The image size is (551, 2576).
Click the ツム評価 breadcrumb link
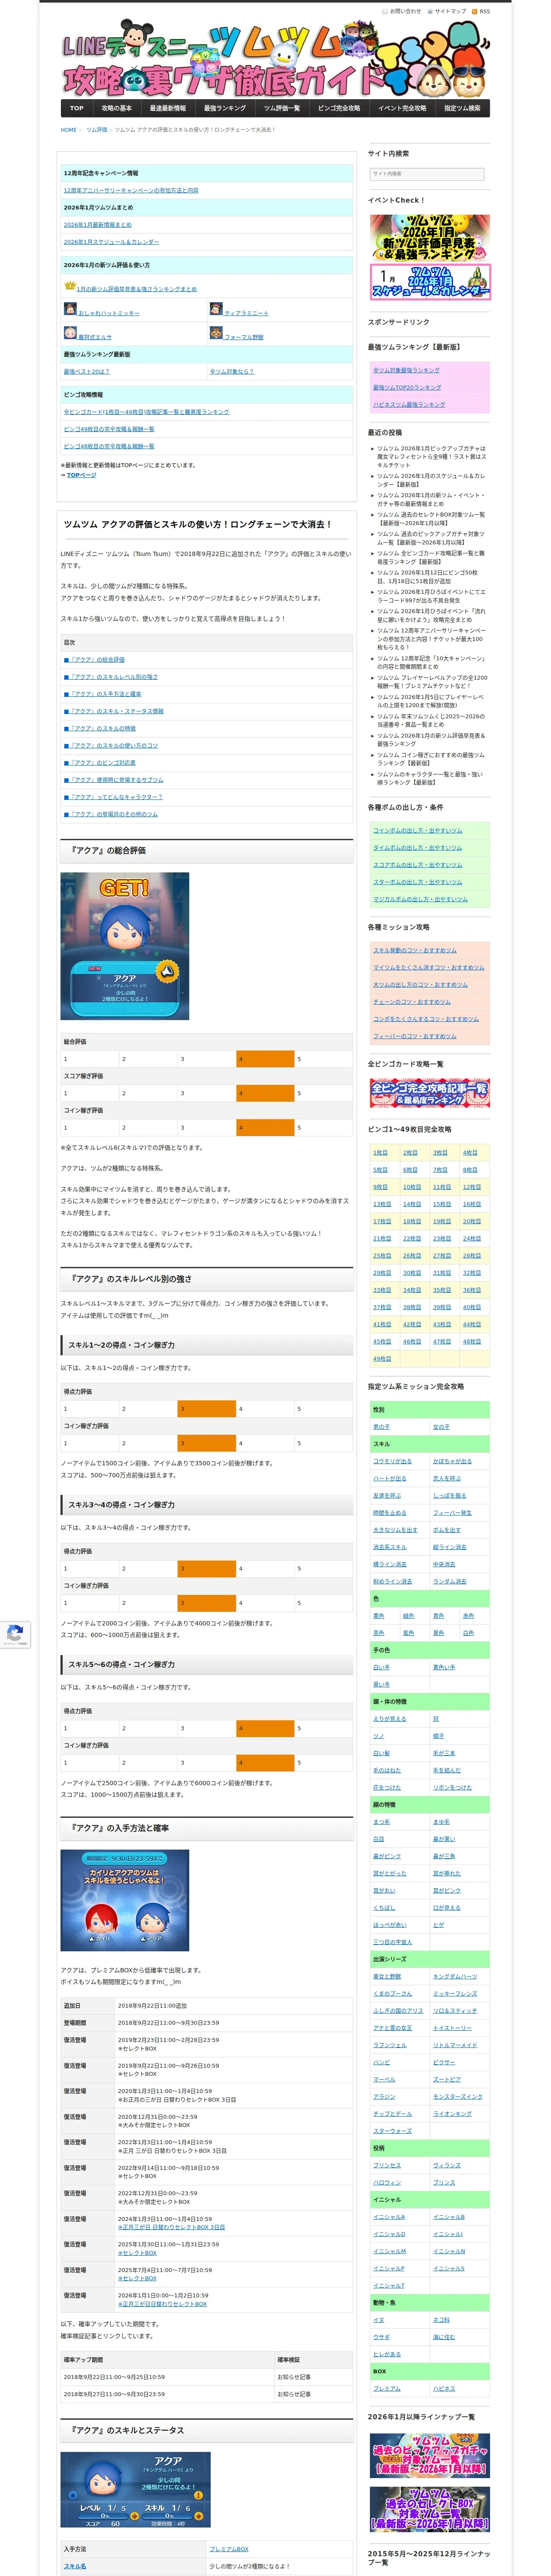coord(97,130)
